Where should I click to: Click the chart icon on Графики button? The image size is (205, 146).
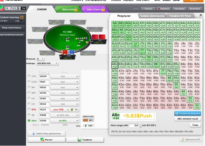coord(79,140)
